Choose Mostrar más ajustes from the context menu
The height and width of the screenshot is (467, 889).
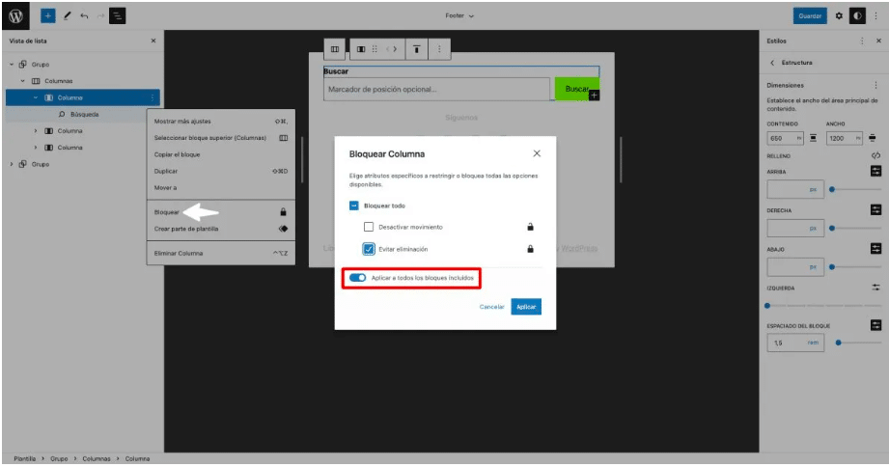(220, 122)
